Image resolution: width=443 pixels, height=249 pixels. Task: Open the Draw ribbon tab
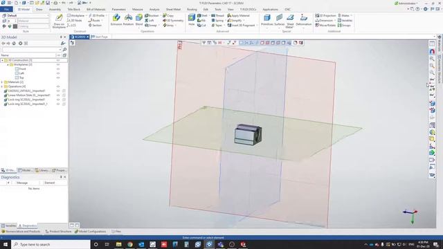coord(39,9)
